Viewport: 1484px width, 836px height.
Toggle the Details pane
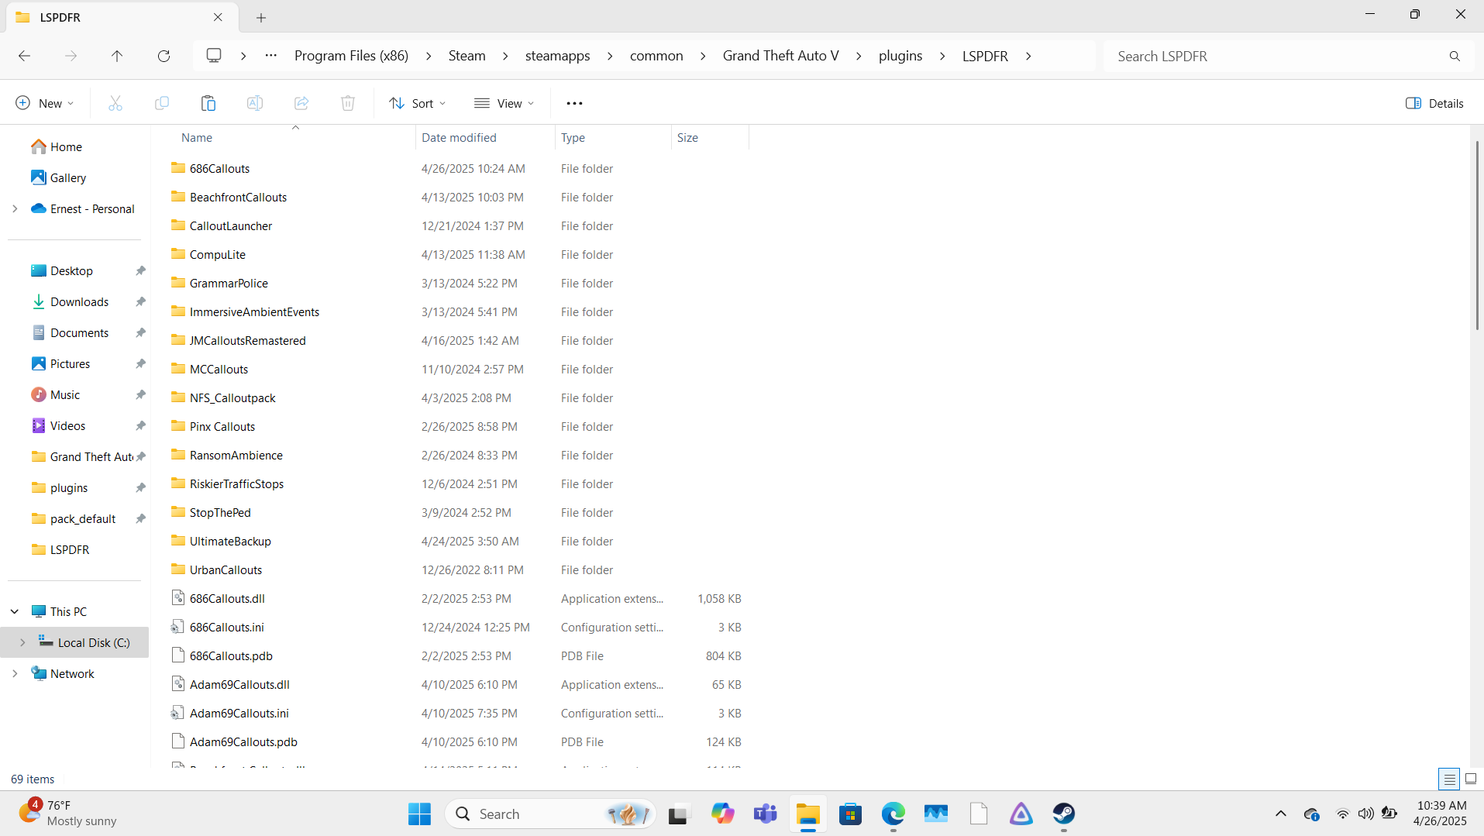point(1434,103)
